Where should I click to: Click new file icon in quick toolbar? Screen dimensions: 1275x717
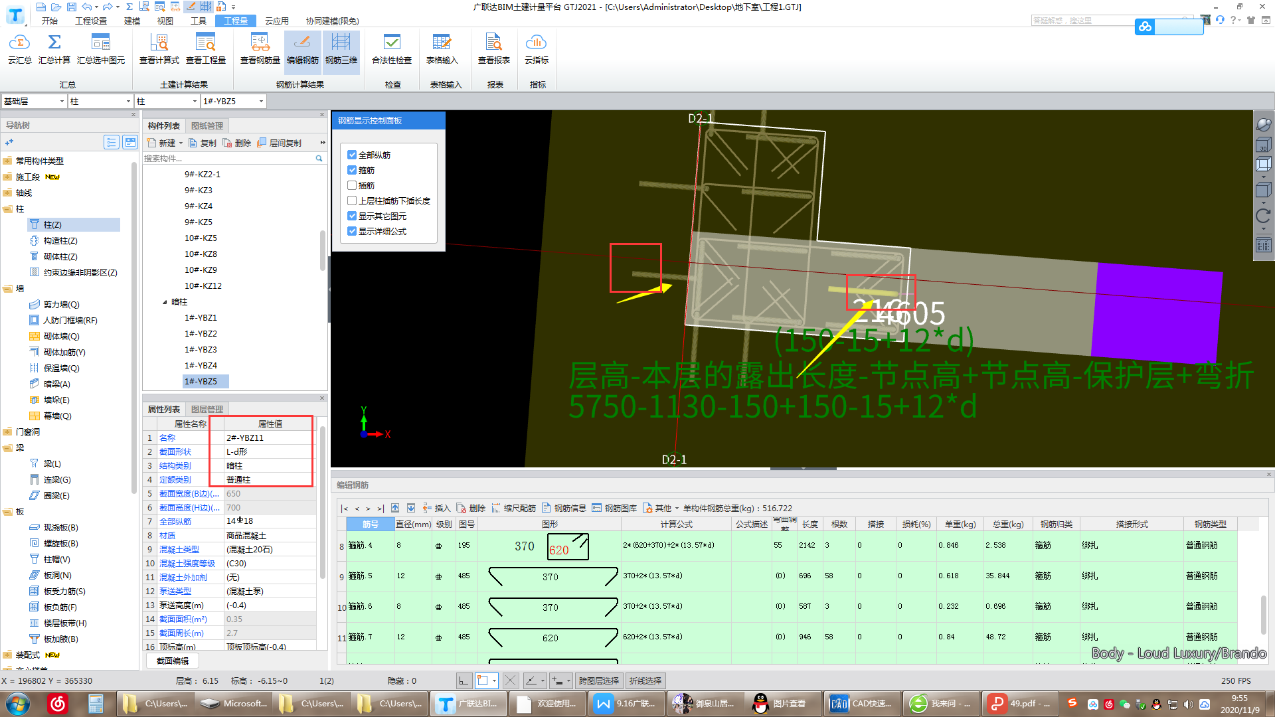click(41, 7)
